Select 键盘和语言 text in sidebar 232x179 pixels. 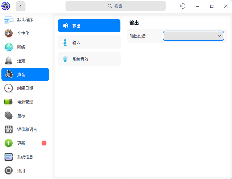[x=27, y=130]
